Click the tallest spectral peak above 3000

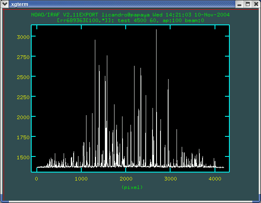pyautogui.click(x=156, y=30)
